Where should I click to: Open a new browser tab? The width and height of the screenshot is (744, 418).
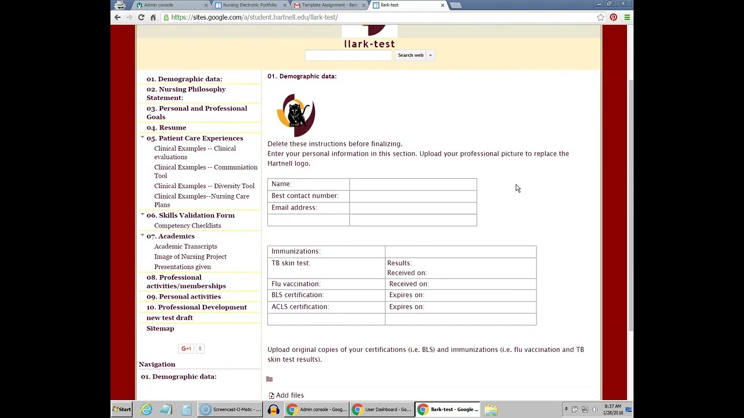click(x=456, y=5)
